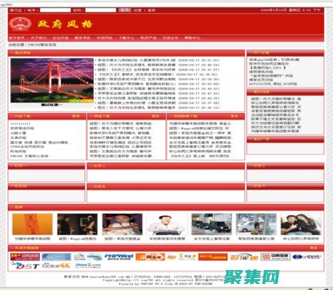333x290 pixels.
Task: Click the national emblem logo in header
Action: (20, 24)
